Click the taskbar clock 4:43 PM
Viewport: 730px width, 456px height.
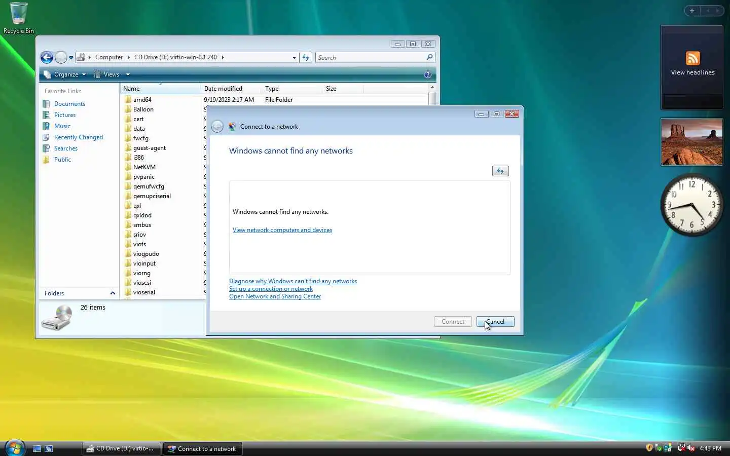click(x=710, y=448)
